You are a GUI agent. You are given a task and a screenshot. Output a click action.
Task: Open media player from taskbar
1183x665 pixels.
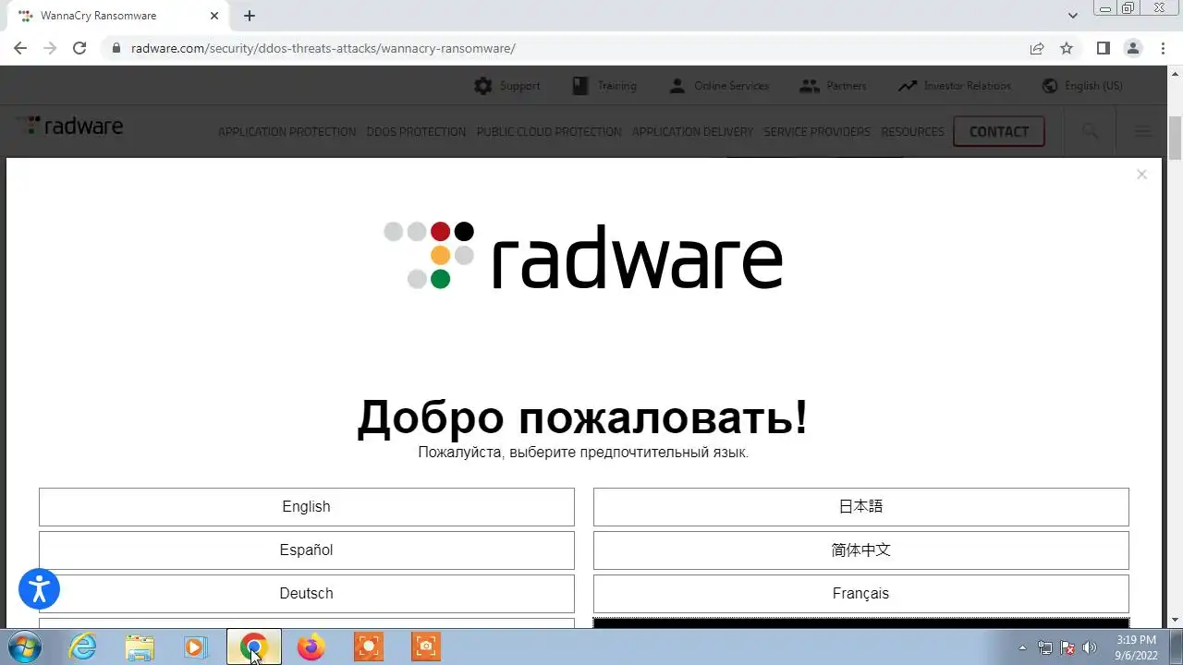[x=195, y=647]
